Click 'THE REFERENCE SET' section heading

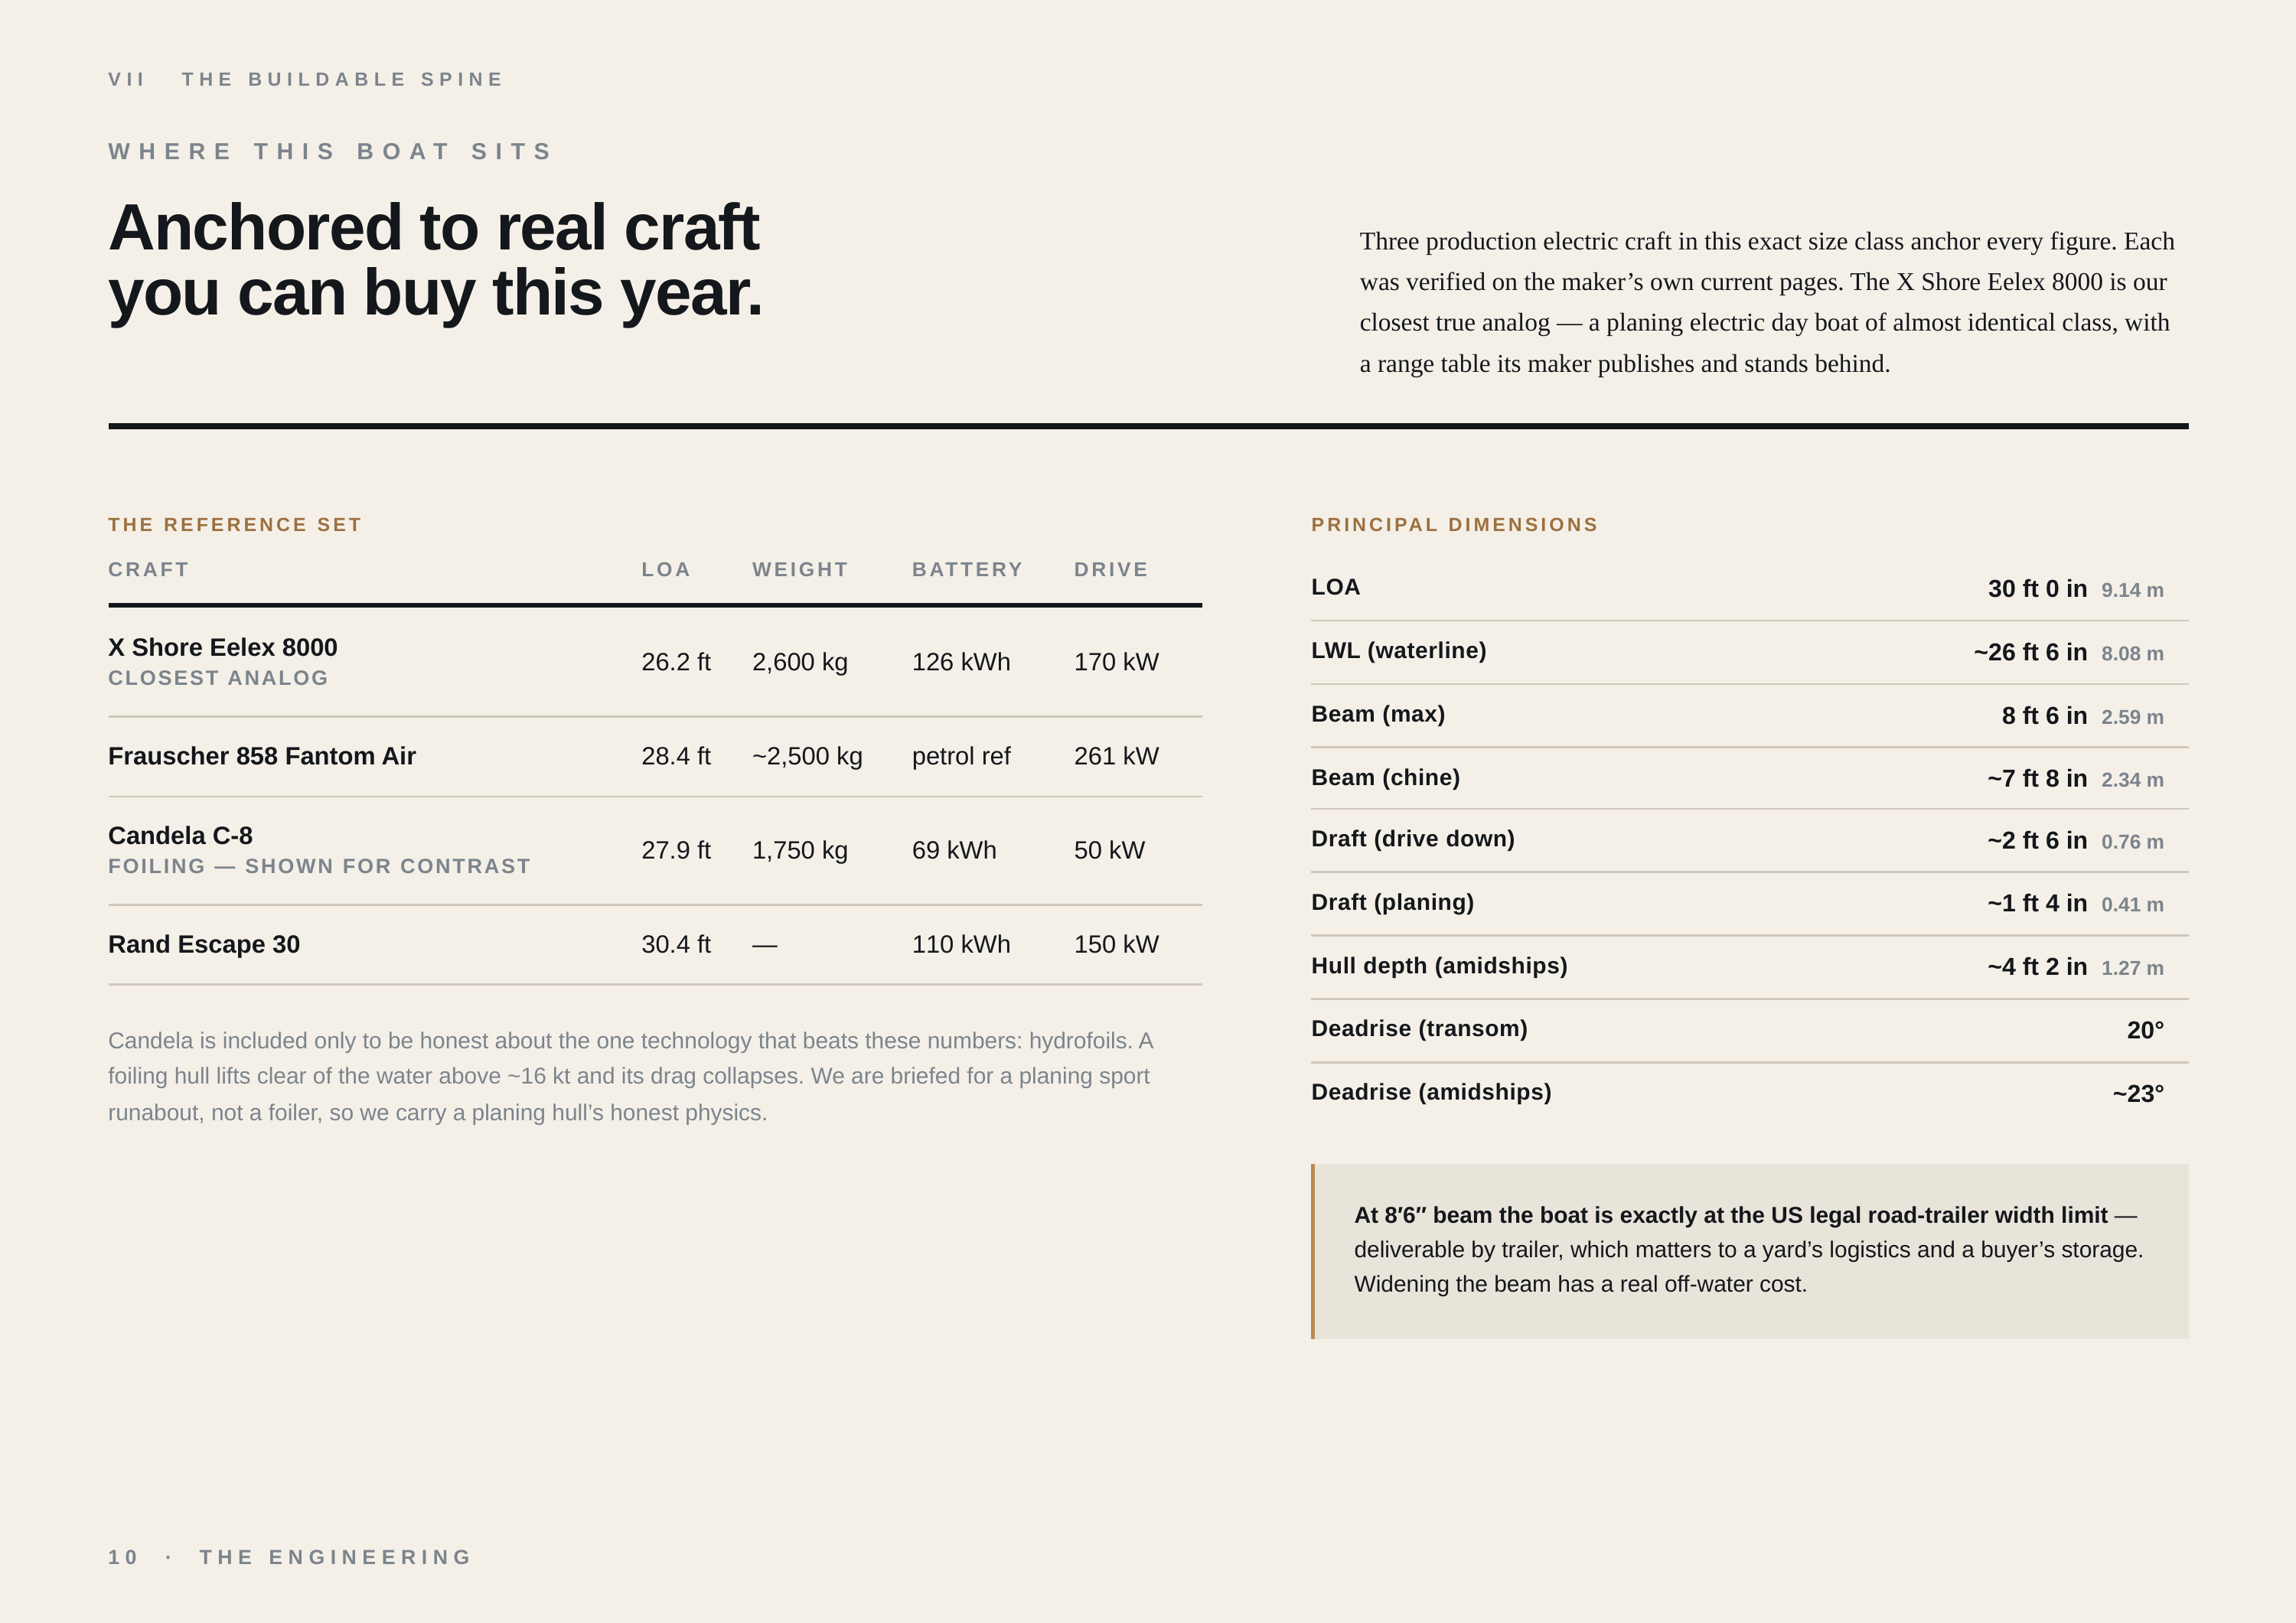tap(235, 525)
